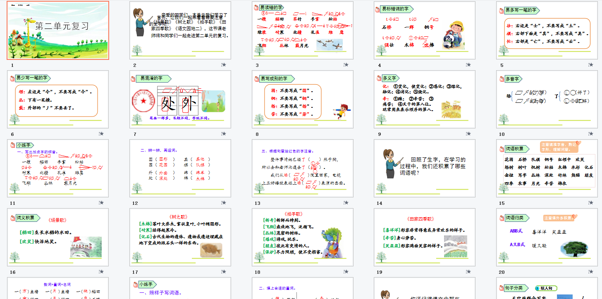Click slide number label 16

[x=12, y=272]
